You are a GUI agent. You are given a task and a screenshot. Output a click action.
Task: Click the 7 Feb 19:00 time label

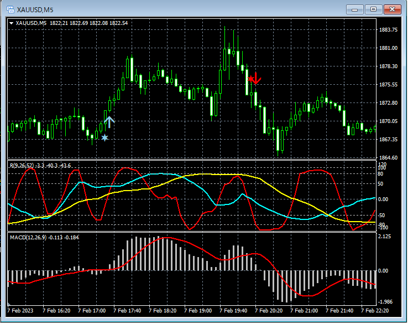tap(198, 310)
